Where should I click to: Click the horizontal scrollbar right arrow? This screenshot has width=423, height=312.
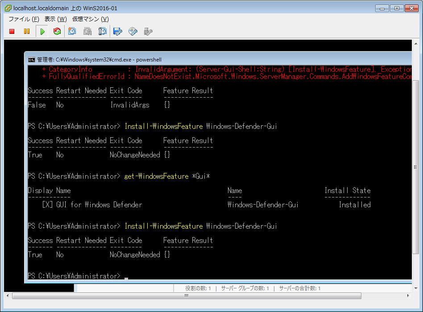(x=409, y=296)
